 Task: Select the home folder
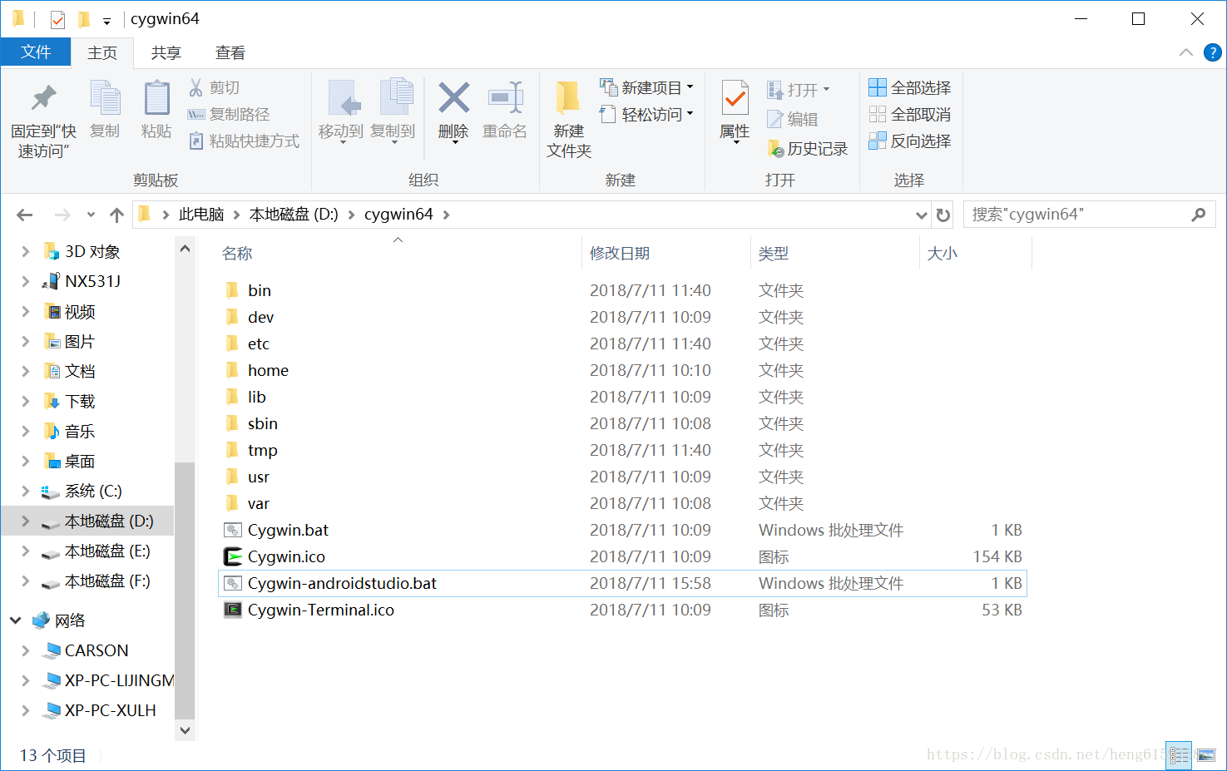pyautogui.click(x=268, y=370)
